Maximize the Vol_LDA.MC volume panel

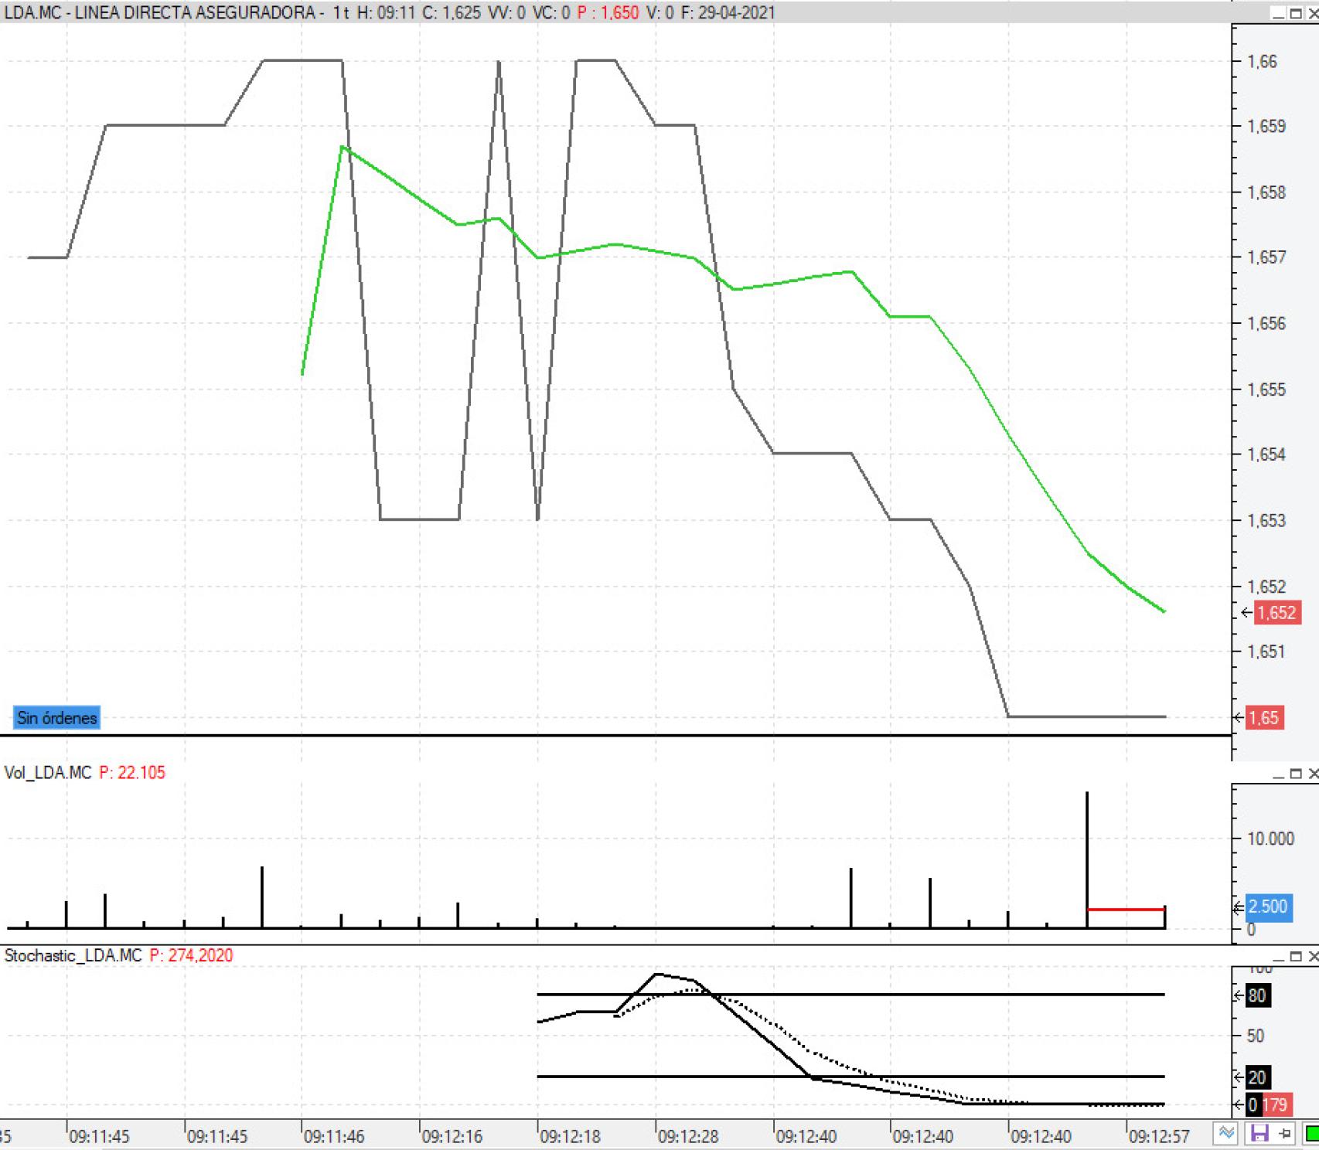(x=1296, y=774)
